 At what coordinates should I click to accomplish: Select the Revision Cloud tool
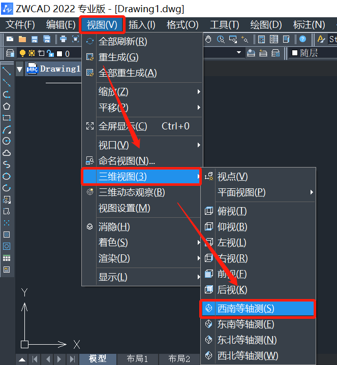pyautogui.click(x=7, y=153)
